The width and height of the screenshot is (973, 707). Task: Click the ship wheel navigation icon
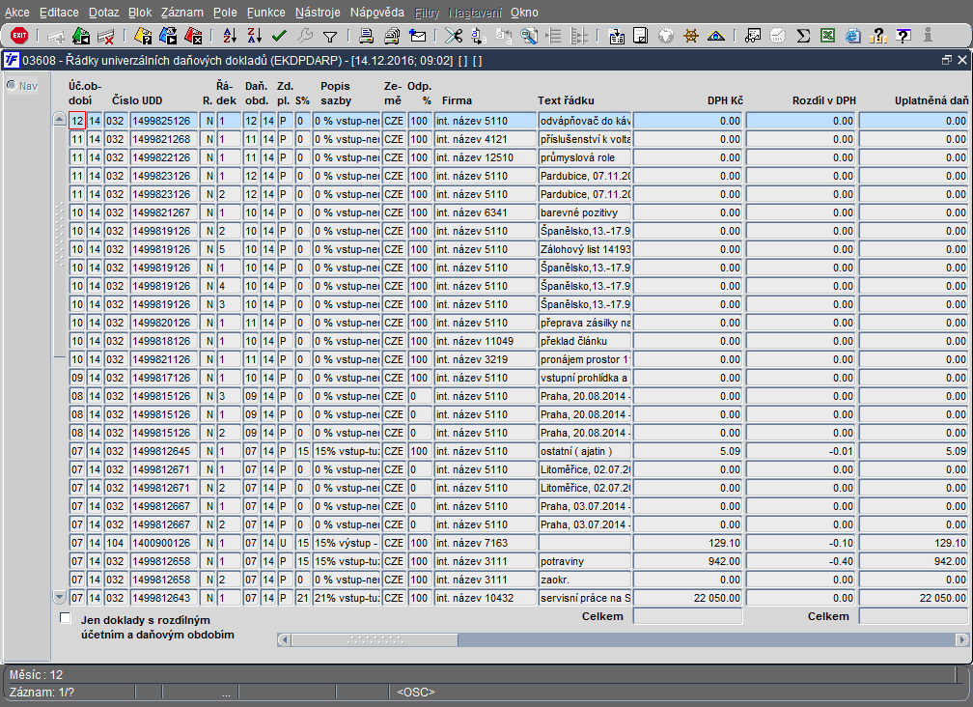691,36
